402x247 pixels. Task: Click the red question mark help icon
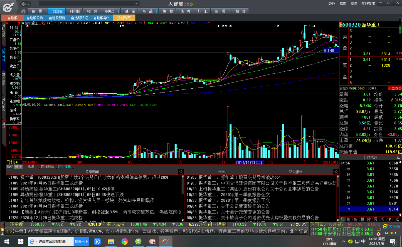coord(19,23)
